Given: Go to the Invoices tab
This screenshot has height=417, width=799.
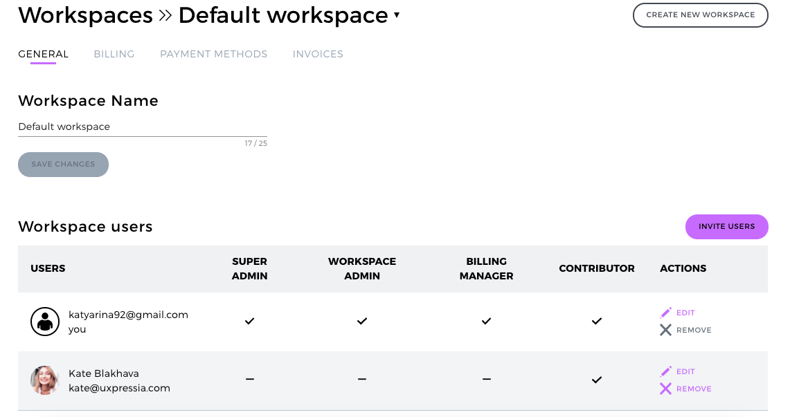Looking at the screenshot, I should click(318, 54).
